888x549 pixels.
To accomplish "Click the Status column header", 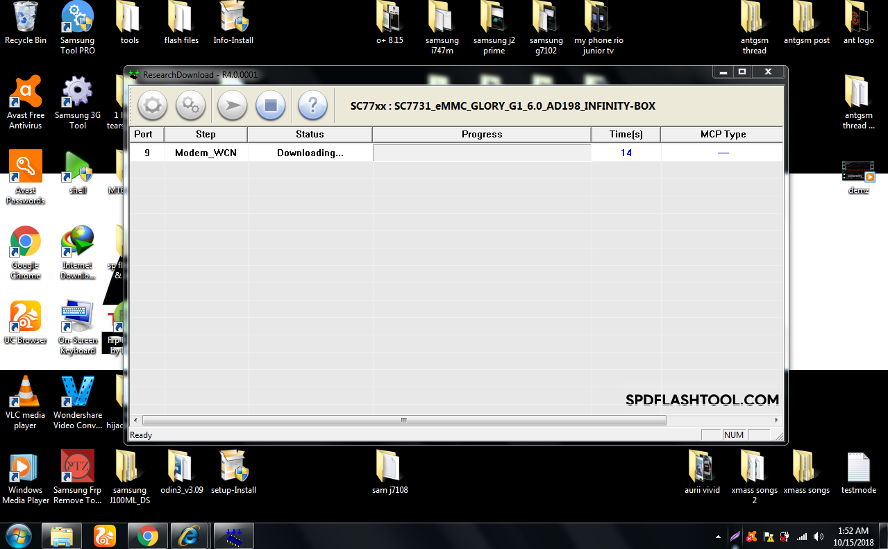I will coord(310,134).
